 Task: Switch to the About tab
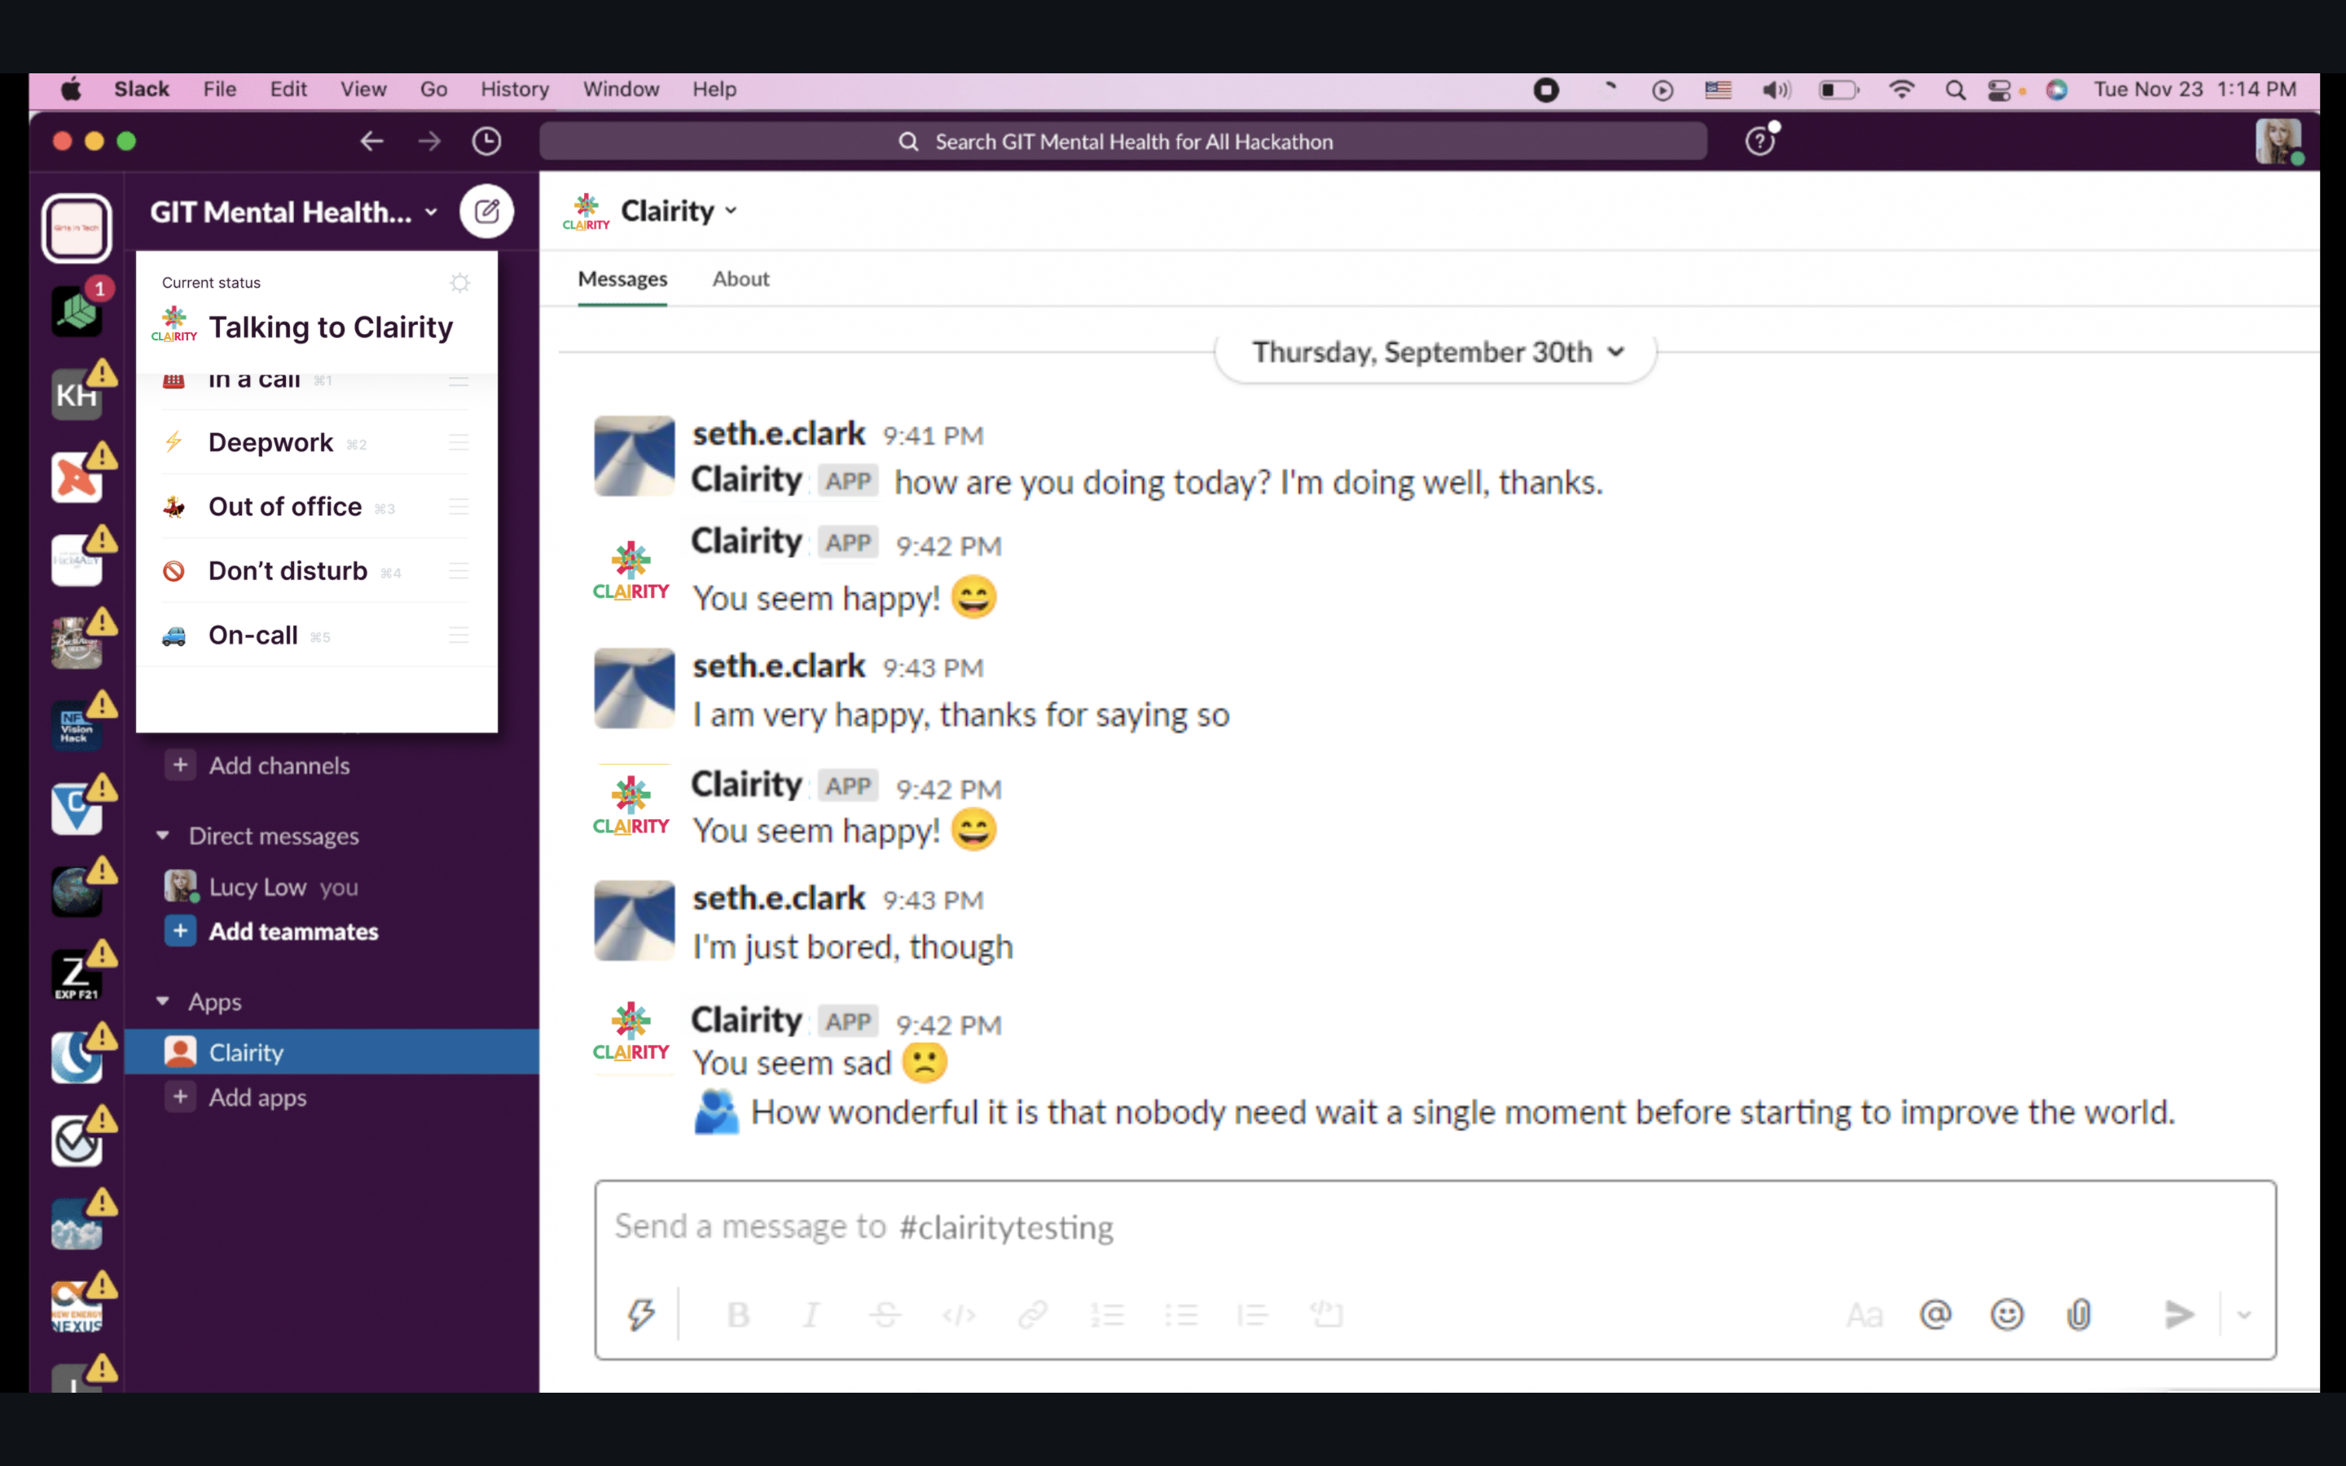click(740, 279)
